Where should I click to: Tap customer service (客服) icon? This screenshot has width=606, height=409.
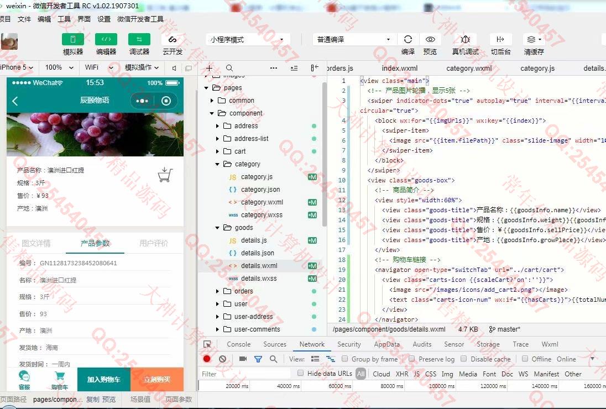24,379
